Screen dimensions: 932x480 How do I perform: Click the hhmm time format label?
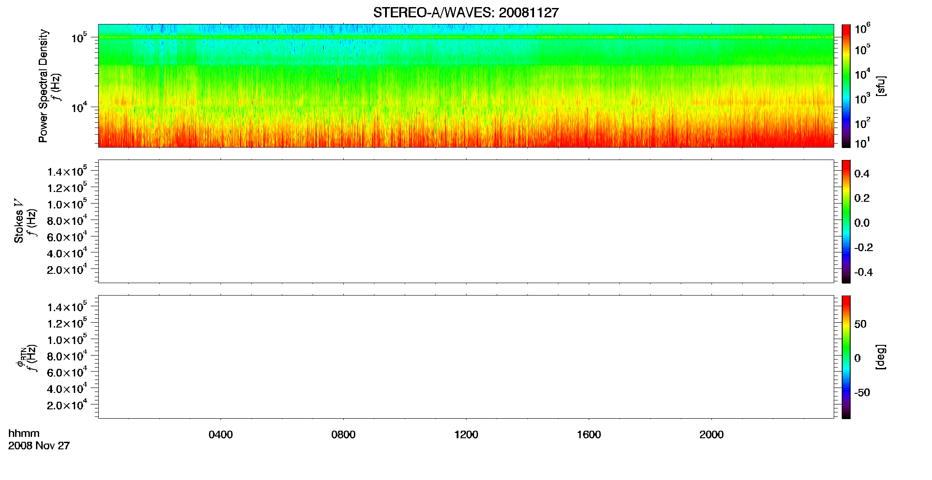click(24, 434)
